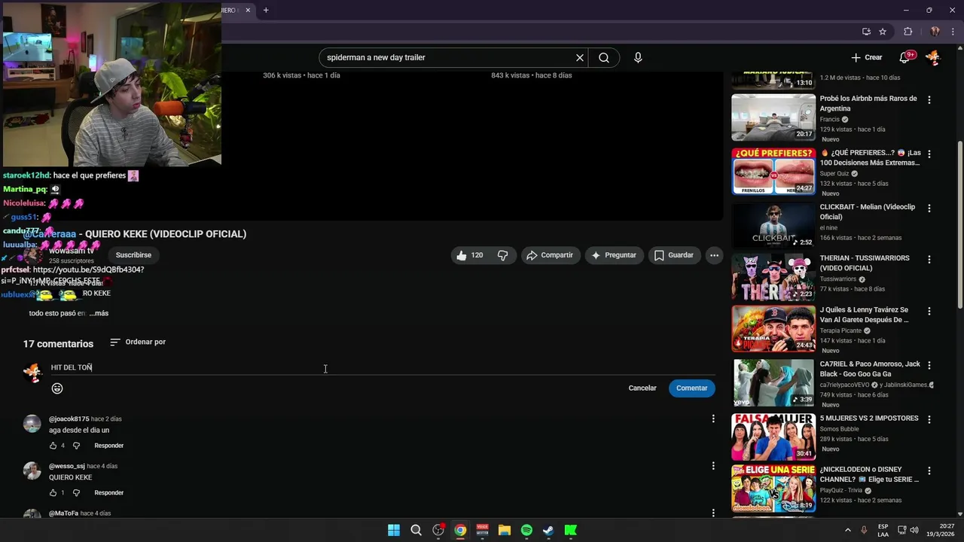Viewport: 964px width, 542px height.
Task: Bookmark this page with the star icon
Action: tap(883, 32)
